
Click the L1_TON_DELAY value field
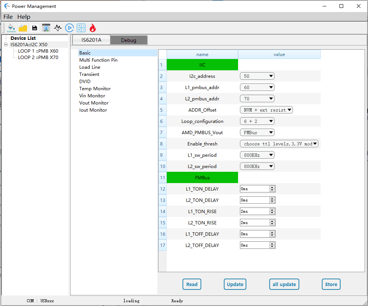pyautogui.click(x=254, y=189)
